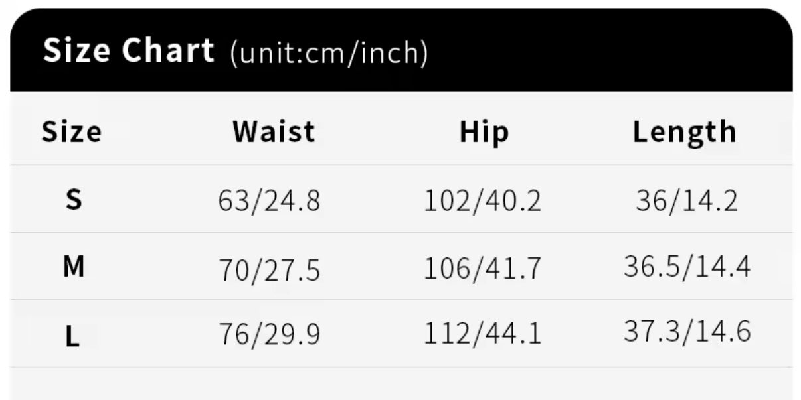Screen dimensions: 801x400
Task: Select the "Waist" column header
Action: pyautogui.click(x=274, y=131)
